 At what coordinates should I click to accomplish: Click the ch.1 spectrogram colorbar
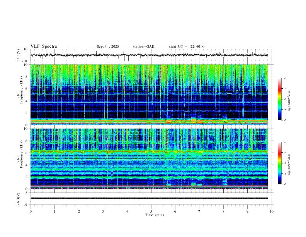(280, 99)
